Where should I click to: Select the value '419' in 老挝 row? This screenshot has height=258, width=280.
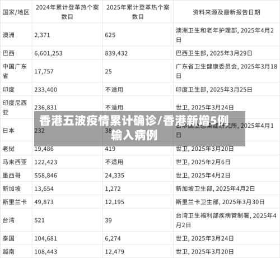(110, 149)
